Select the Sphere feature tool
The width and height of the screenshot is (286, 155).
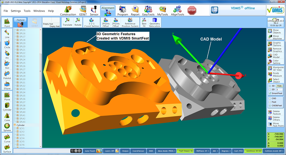(x=7, y=127)
